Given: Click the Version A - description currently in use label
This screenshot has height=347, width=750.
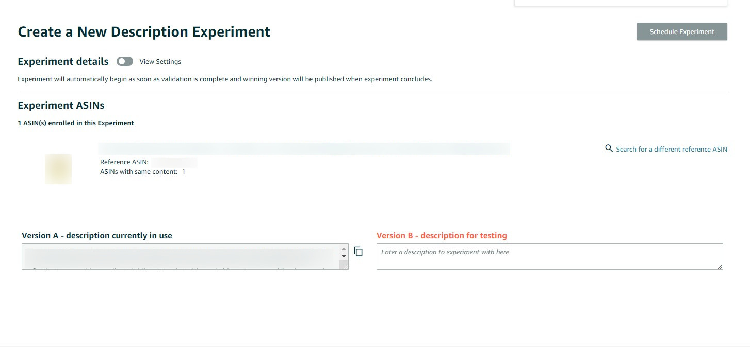Looking at the screenshot, I should coord(97,236).
